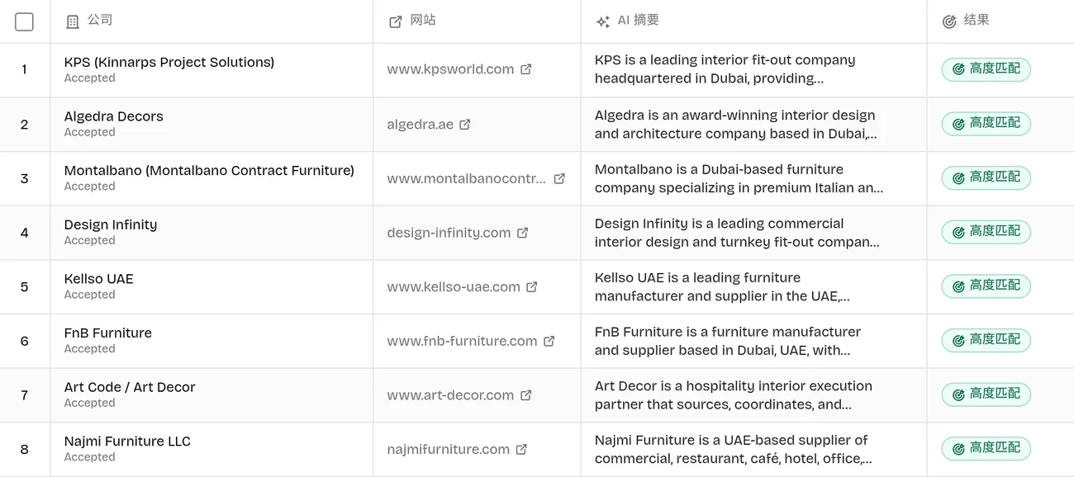Click the 网站 column header label
Screen dimensions: 1074x477
click(423, 21)
